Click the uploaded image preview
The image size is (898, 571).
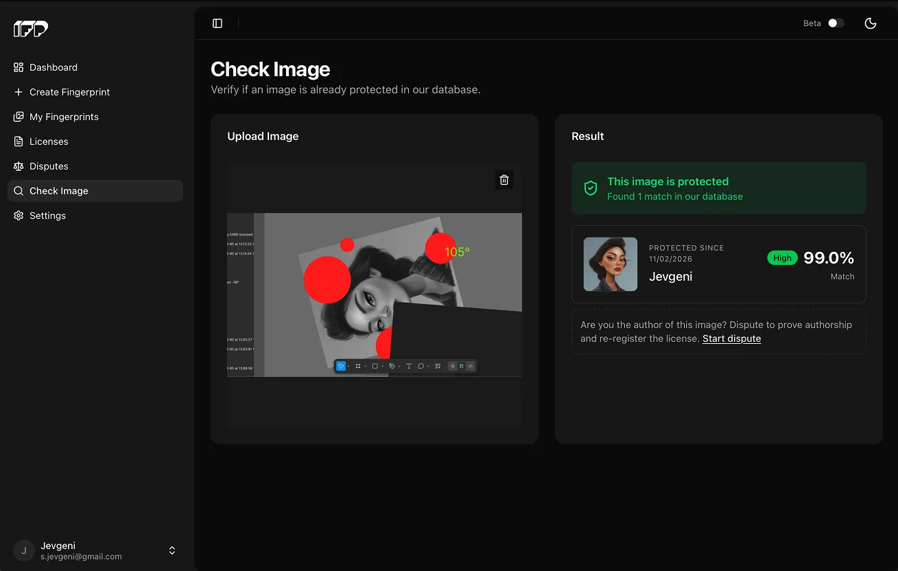(375, 295)
